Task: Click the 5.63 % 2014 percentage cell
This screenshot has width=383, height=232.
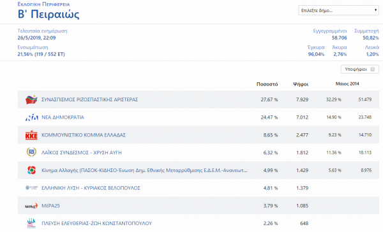Action: point(334,170)
